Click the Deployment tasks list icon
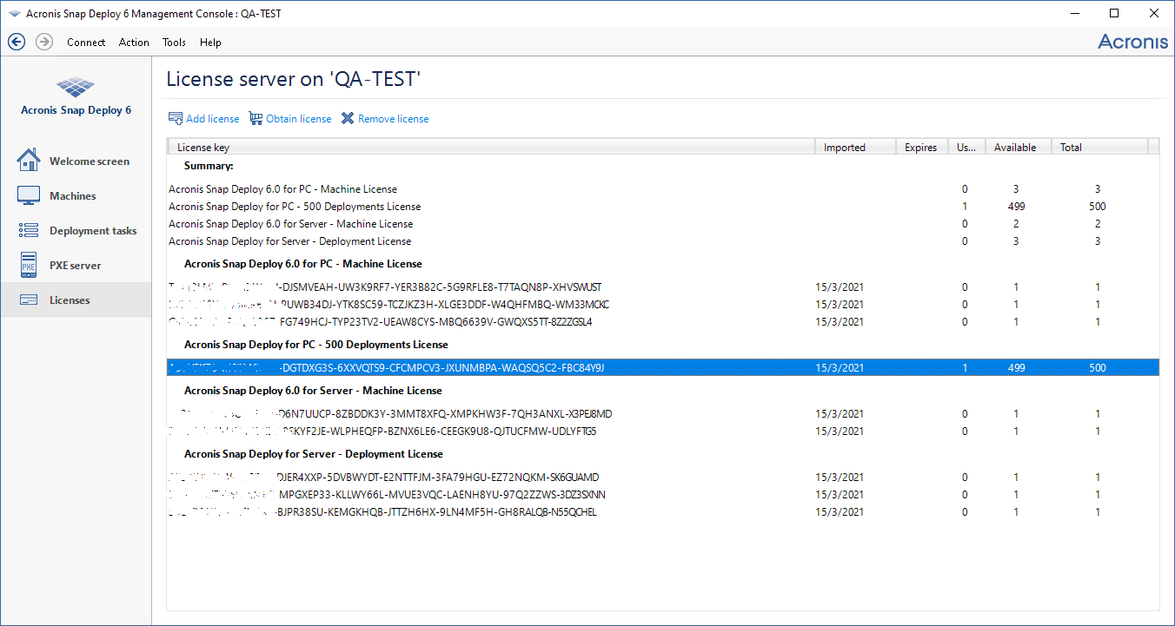 click(x=29, y=230)
